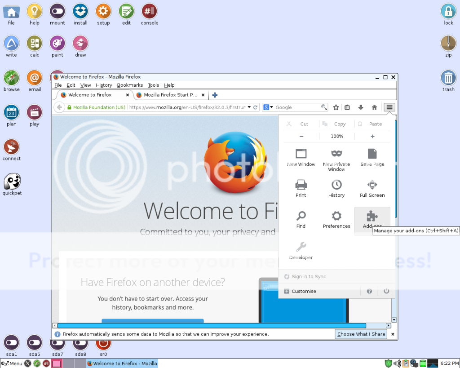Click the zoom in plus button
The height and width of the screenshot is (368, 460).
(x=372, y=136)
